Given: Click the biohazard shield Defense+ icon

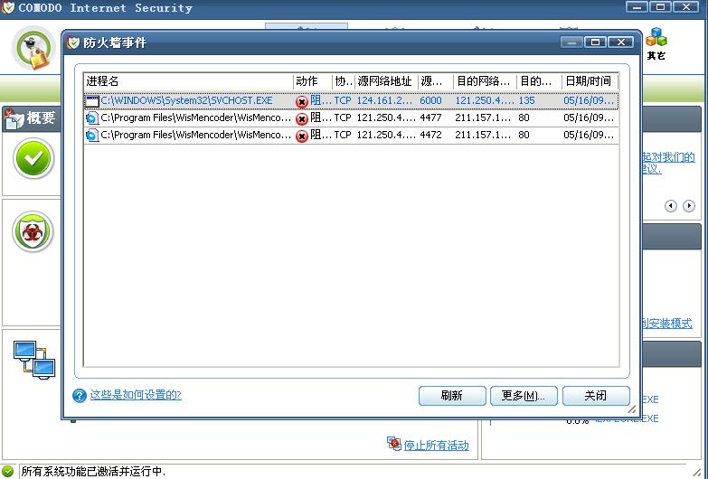Looking at the screenshot, I should point(33,231).
